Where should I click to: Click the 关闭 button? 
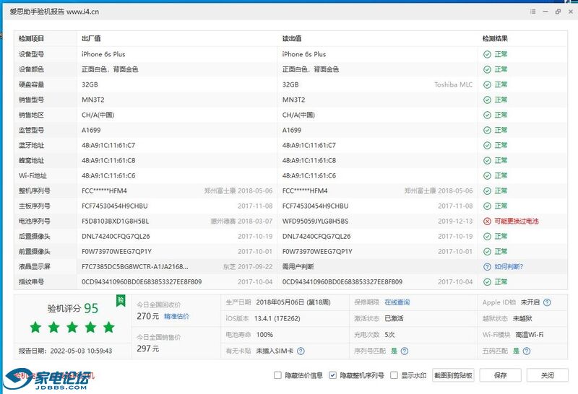[548, 375]
